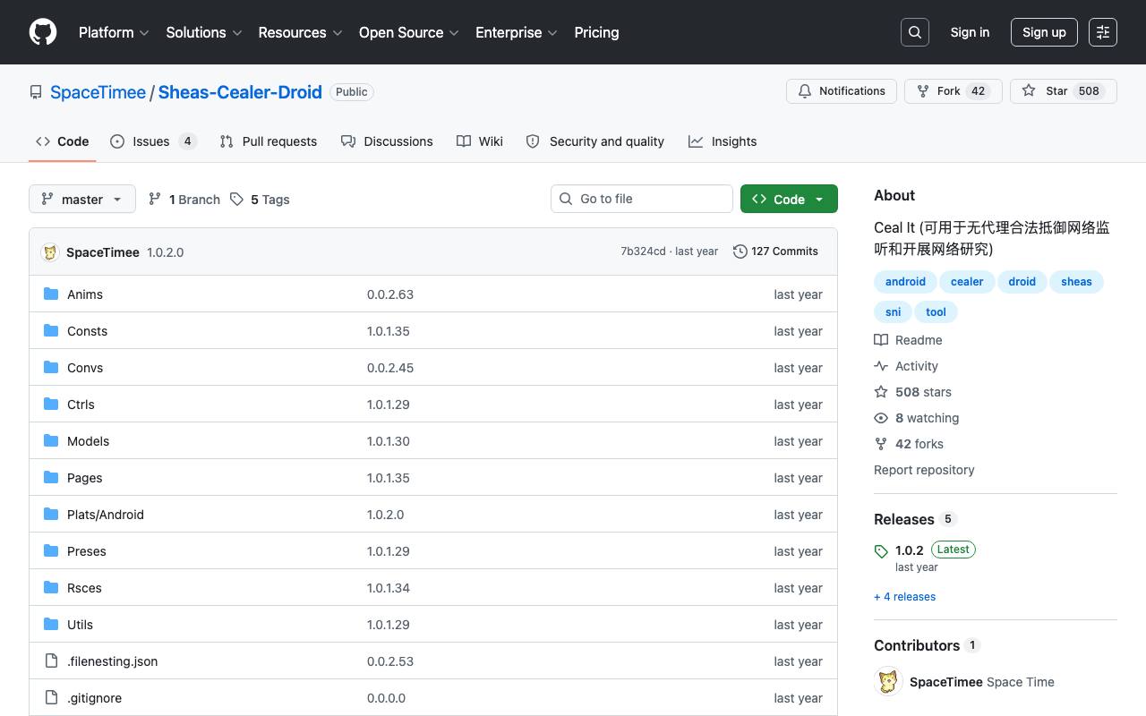Open the Wiki tab
The image size is (1146, 716).
[x=480, y=141]
